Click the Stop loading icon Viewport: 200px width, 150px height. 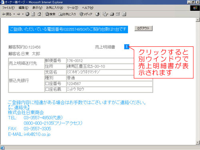27,14
